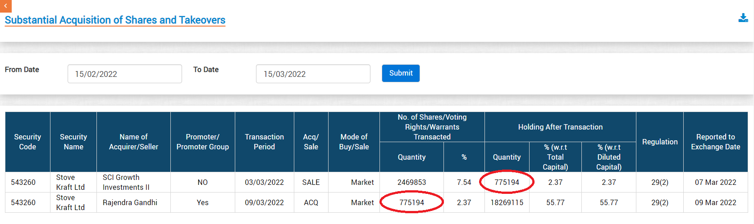Click the Reported to Exchange Date header
Screen dimensions: 754x224
(x=715, y=142)
